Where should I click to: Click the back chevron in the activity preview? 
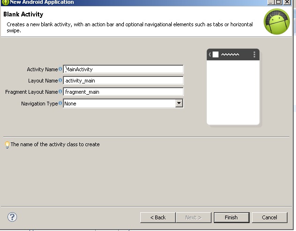(210, 54)
